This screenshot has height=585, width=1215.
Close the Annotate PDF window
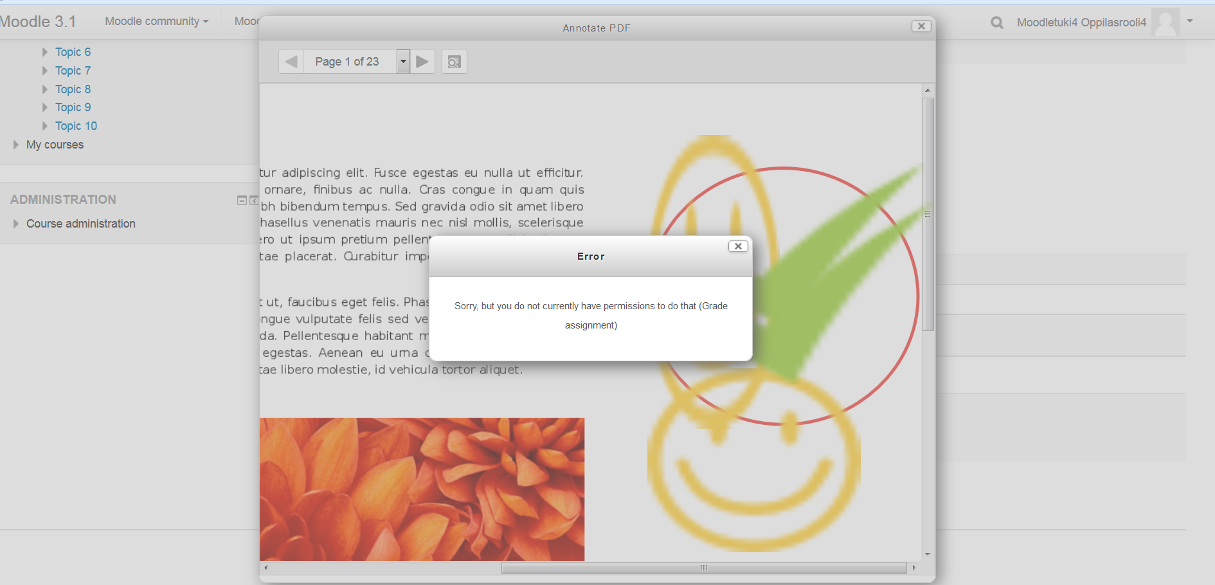tap(921, 26)
